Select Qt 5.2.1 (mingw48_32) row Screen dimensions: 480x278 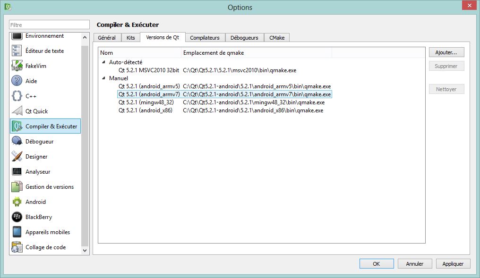click(146, 102)
